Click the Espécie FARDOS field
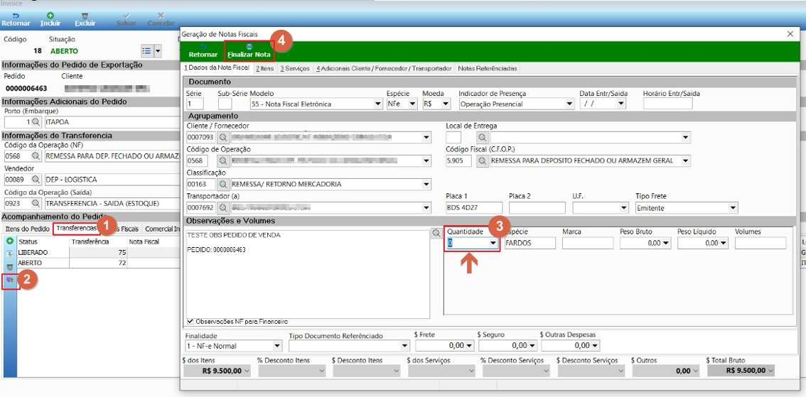Viewport: 806px width, 397px height. 530,243
